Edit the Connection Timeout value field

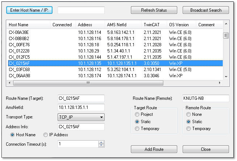pyautogui.click(x=78, y=144)
